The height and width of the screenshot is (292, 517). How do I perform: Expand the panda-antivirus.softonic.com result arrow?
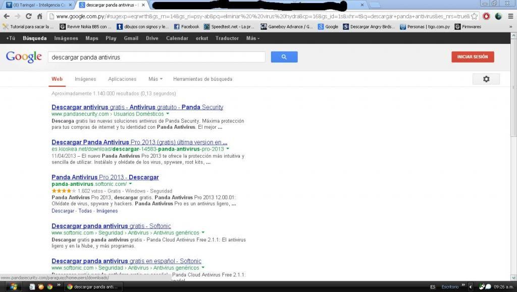coord(131,184)
